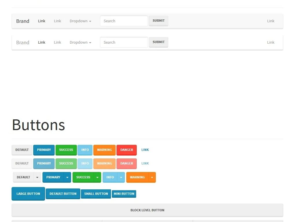Click the LARGE BUTTON
296x222 pixels.
(28, 194)
